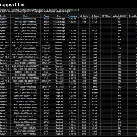Image resolution: width=137 pixels, height=137 pixels.
Task: Click the PRO 8700GE(100-000001240) model entry
Action: [x=25, y=42]
